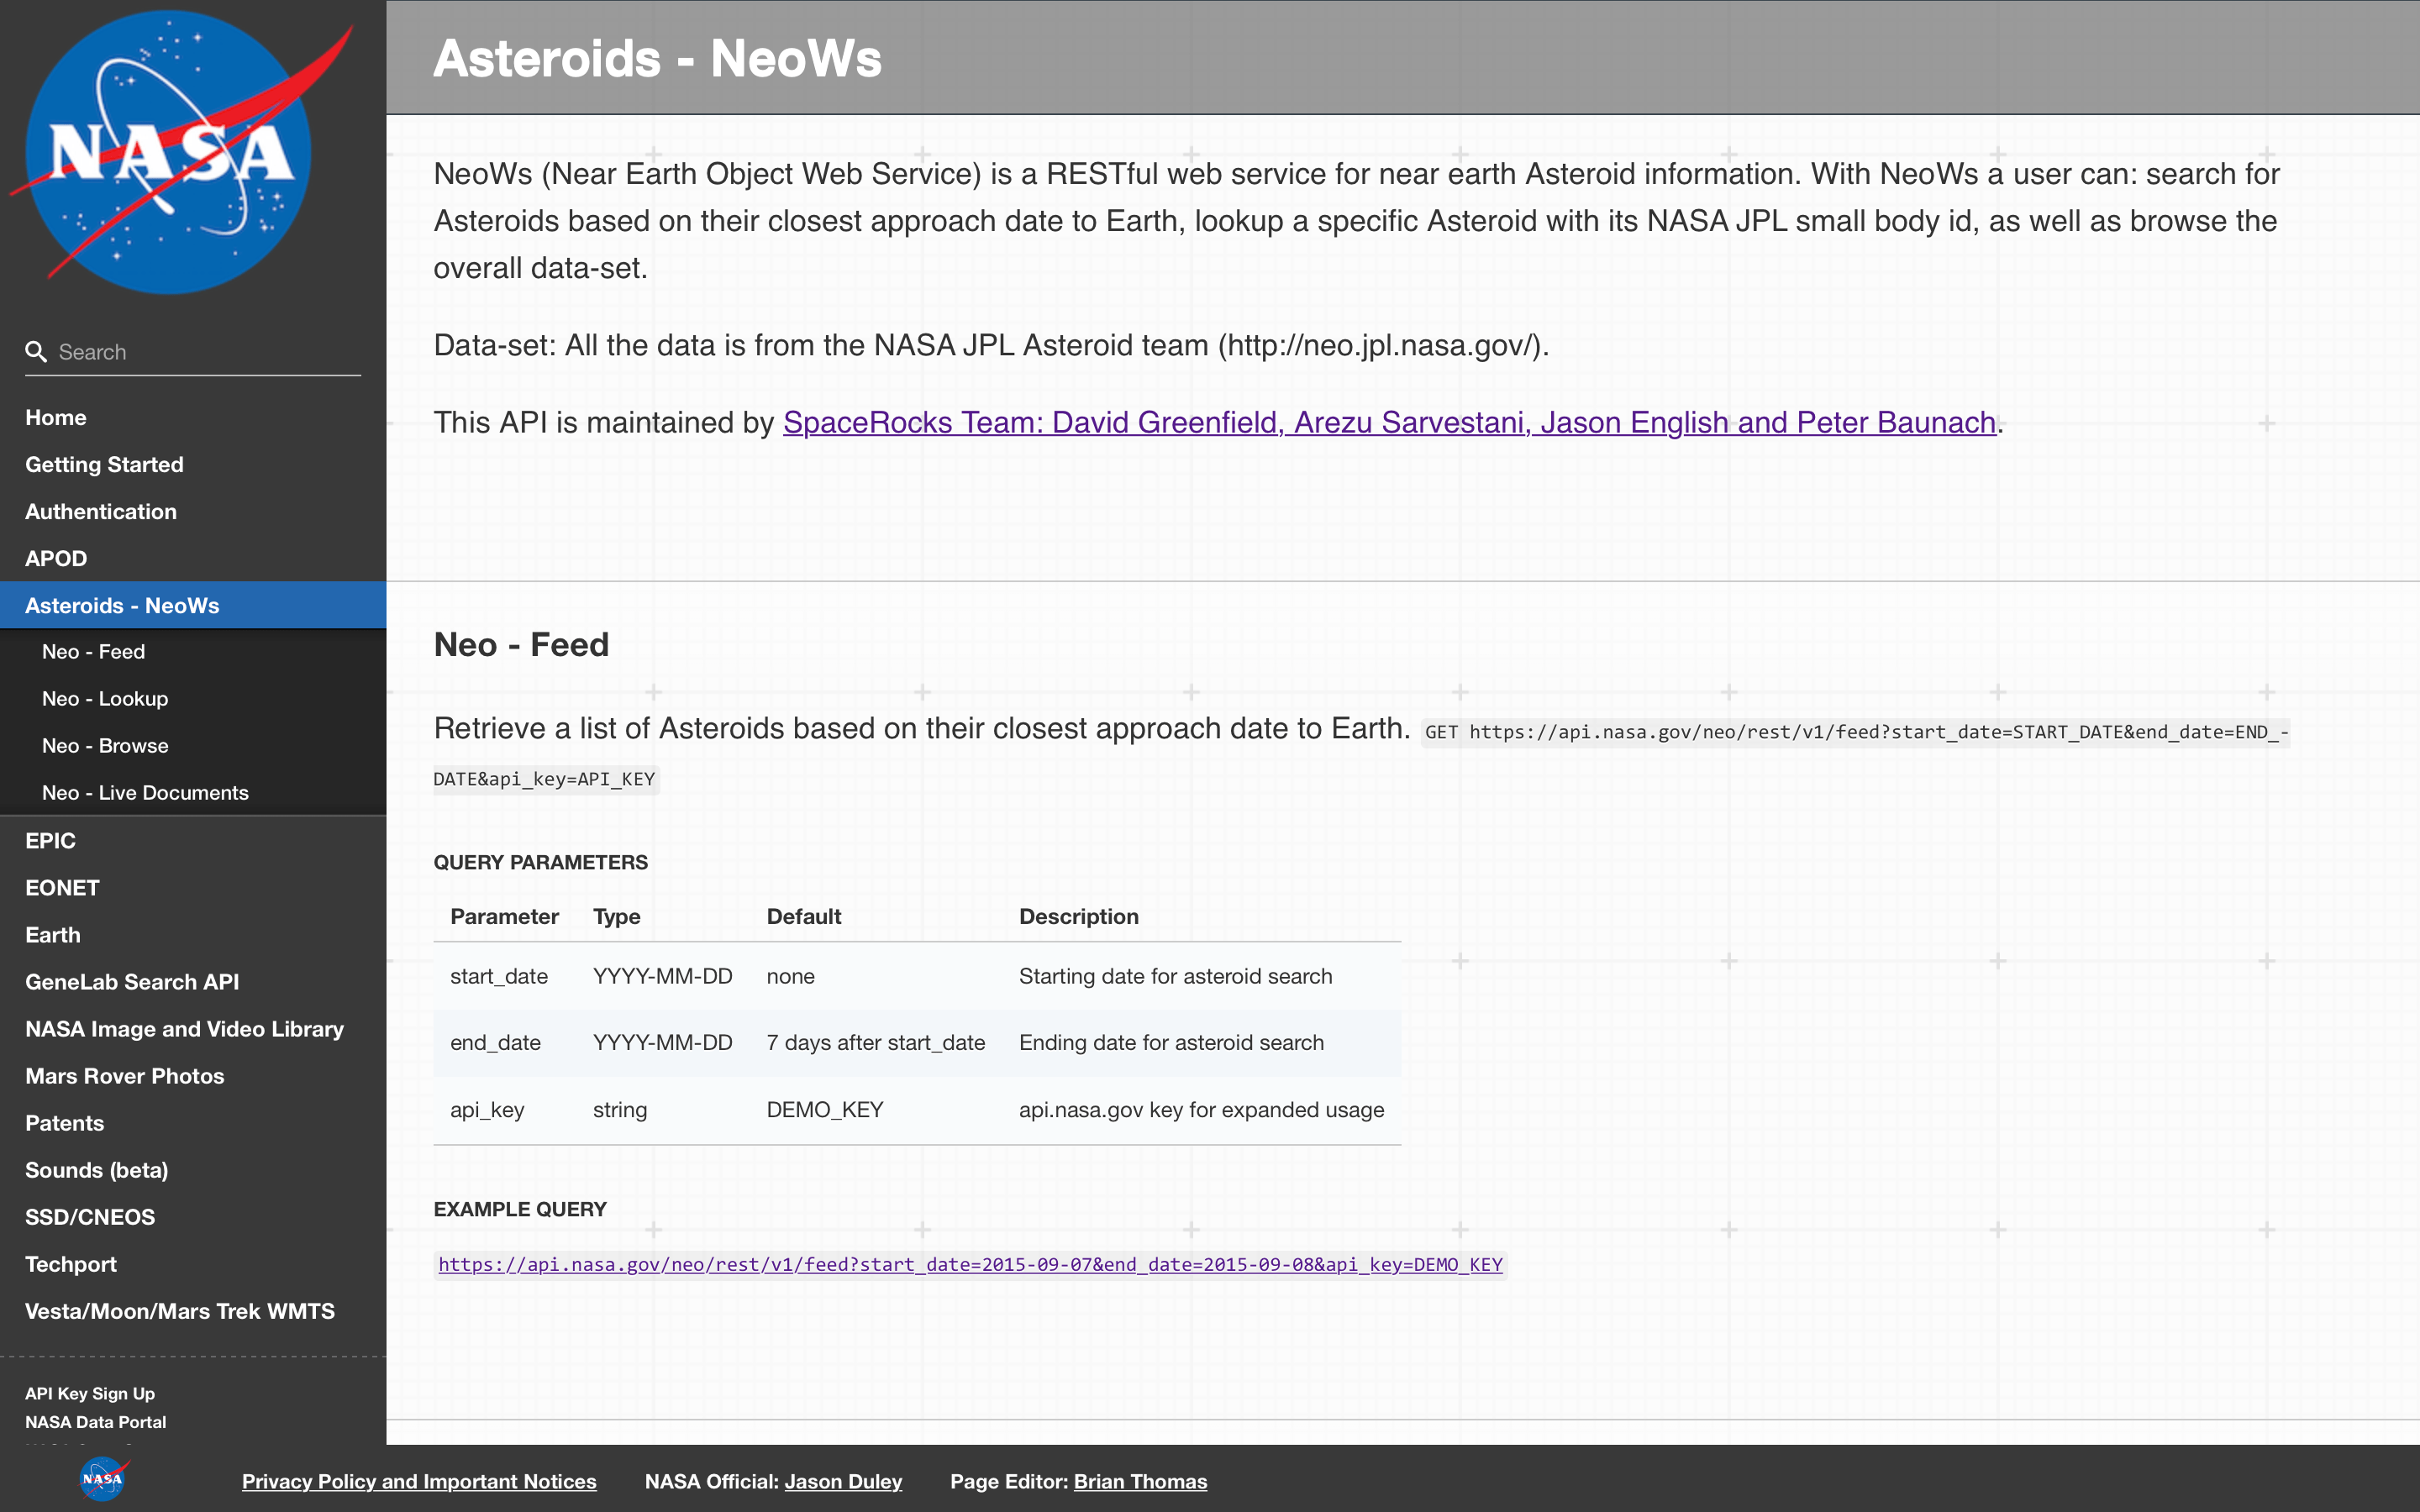Image resolution: width=2420 pixels, height=1512 pixels.
Task: Click the Asteroids - NeoWs page heading
Action: (657, 58)
